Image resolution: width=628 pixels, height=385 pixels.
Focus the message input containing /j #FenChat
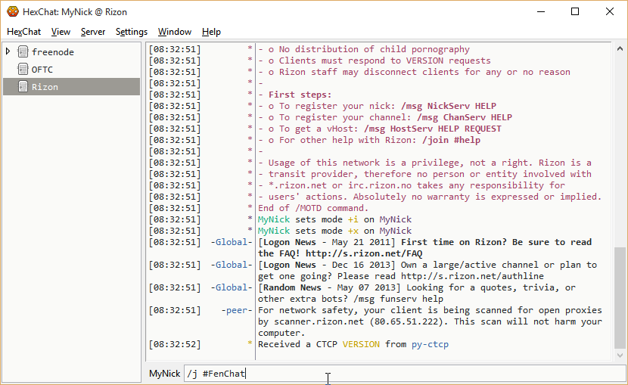405,374
